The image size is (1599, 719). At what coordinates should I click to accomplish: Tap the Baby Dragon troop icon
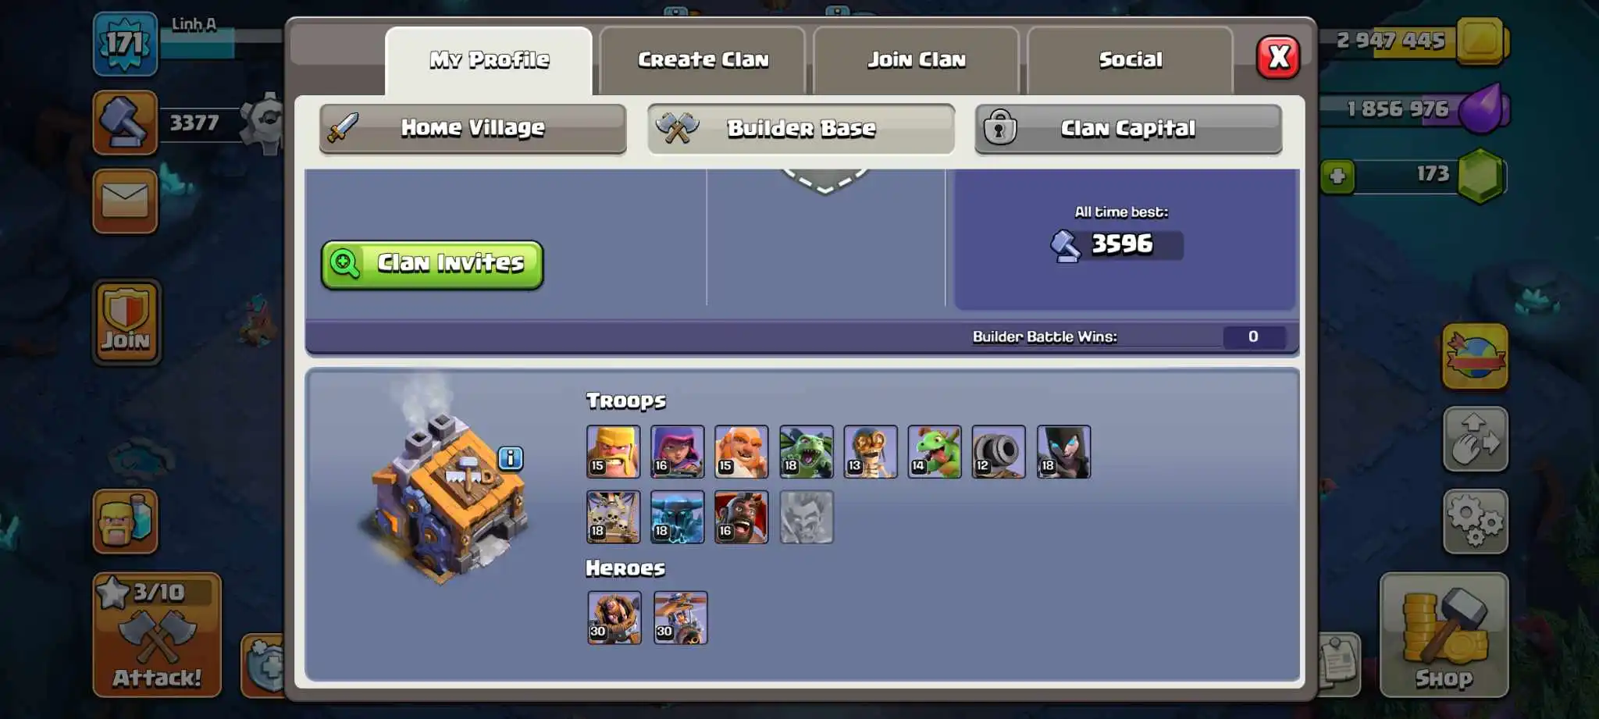click(x=935, y=451)
